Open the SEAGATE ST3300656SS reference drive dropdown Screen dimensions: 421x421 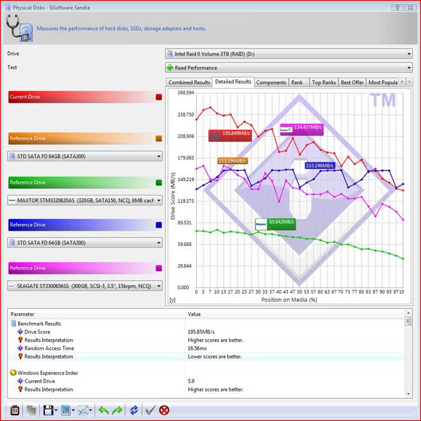pyautogui.click(x=85, y=286)
